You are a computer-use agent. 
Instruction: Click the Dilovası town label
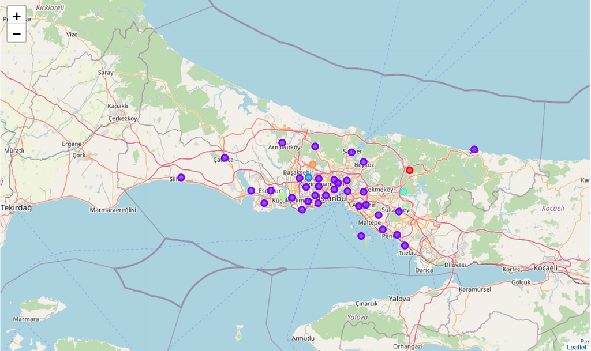point(455,265)
